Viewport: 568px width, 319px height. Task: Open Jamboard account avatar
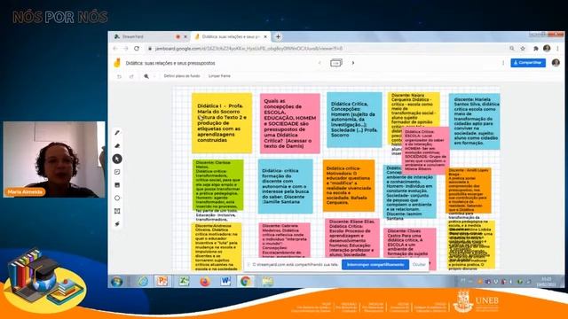tap(556, 63)
